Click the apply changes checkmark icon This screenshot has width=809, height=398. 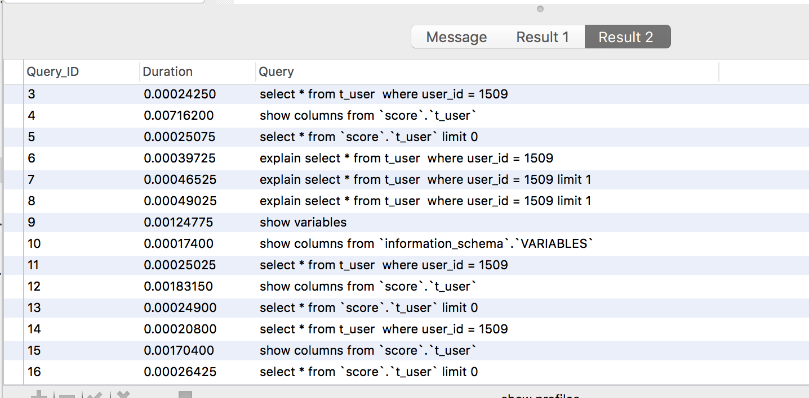click(94, 395)
